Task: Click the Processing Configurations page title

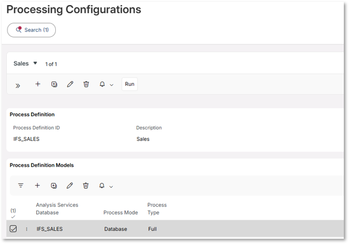Action: pos(74,10)
